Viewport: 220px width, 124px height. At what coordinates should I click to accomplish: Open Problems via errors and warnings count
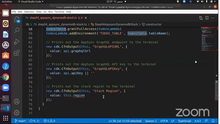pos(49,121)
